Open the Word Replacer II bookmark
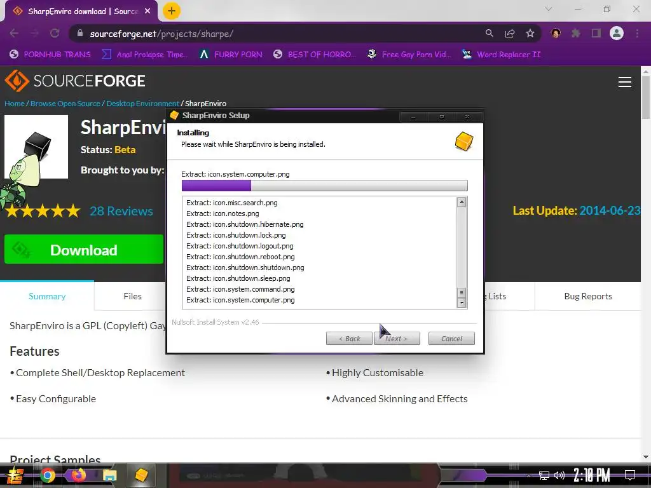The height and width of the screenshot is (488, 651). 501,55
